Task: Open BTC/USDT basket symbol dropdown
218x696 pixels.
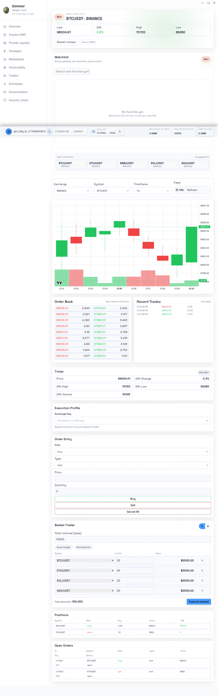Action: point(85,561)
